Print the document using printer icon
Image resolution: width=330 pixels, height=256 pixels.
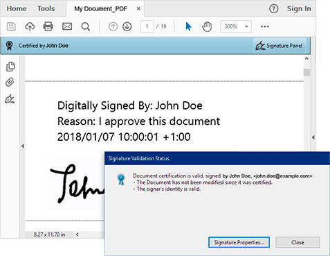click(x=48, y=26)
